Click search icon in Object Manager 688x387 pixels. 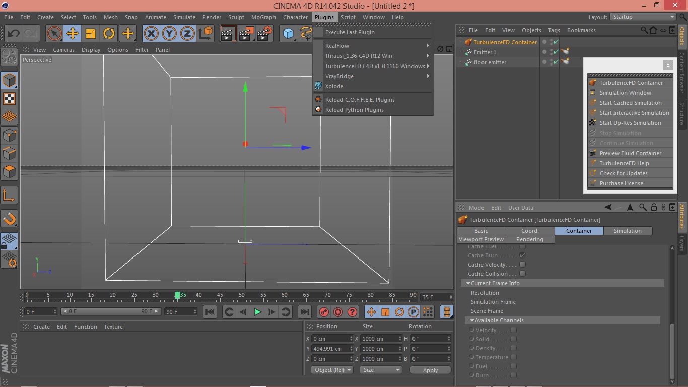click(x=644, y=30)
